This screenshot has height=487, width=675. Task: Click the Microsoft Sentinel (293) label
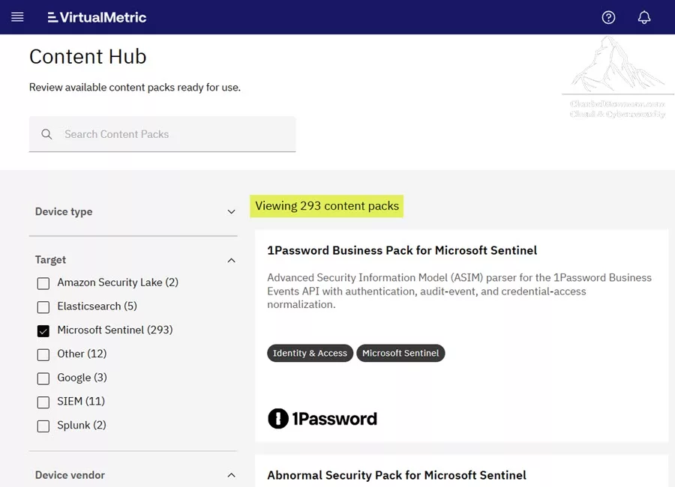point(115,330)
